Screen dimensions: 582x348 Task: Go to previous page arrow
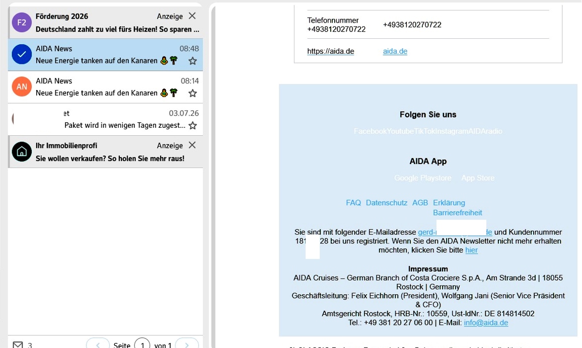[x=98, y=344]
